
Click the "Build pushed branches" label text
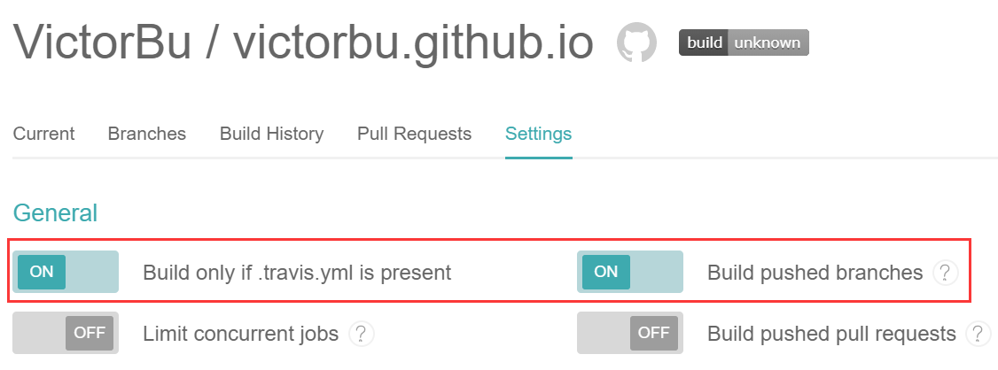click(x=815, y=273)
